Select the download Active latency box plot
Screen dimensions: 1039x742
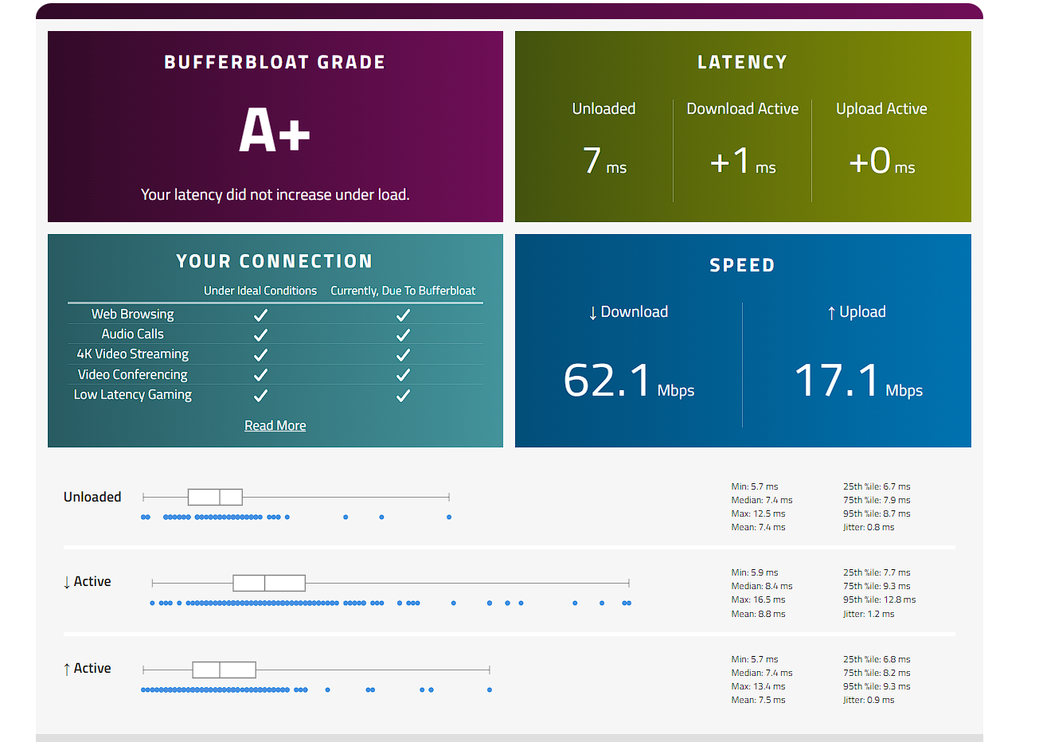coord(390,583)
